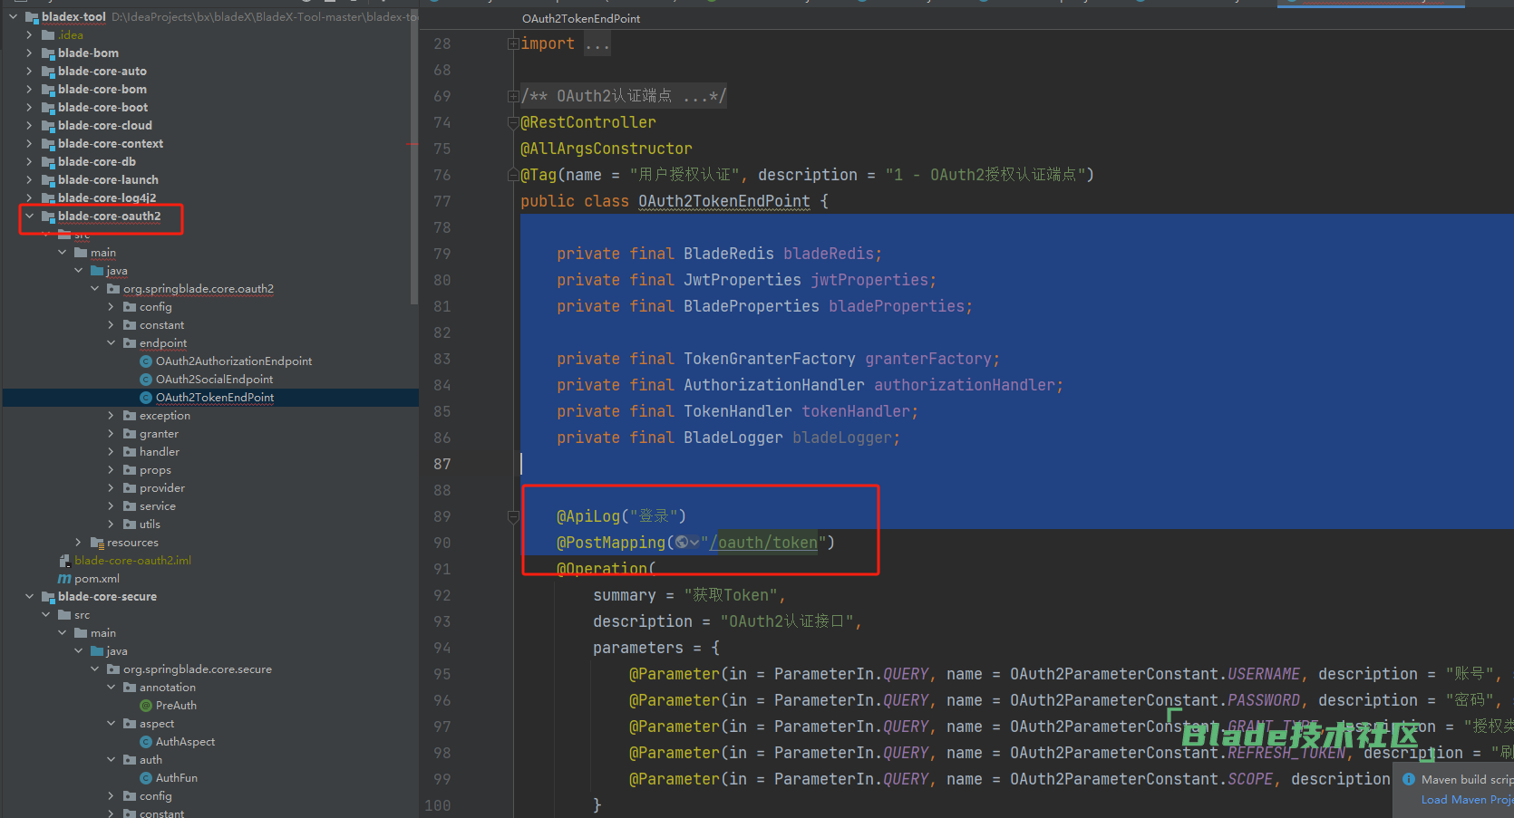Click the @RestController annotation text
This screenshot has height=818, width=1514.
point(588,122)
